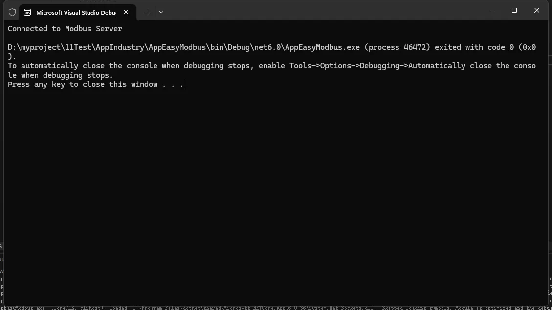
Task: Maximize the terminal window
Action: tap(514, 10)
